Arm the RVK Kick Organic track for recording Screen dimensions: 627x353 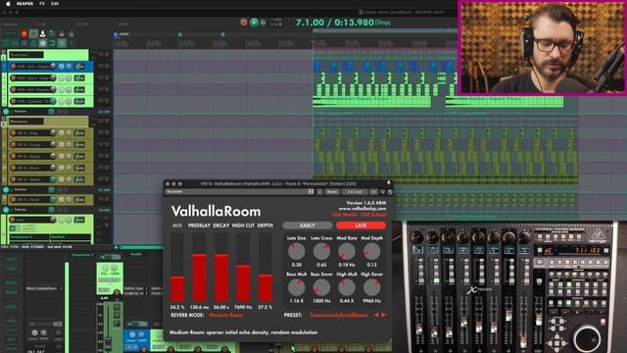(x=13, y=66)
